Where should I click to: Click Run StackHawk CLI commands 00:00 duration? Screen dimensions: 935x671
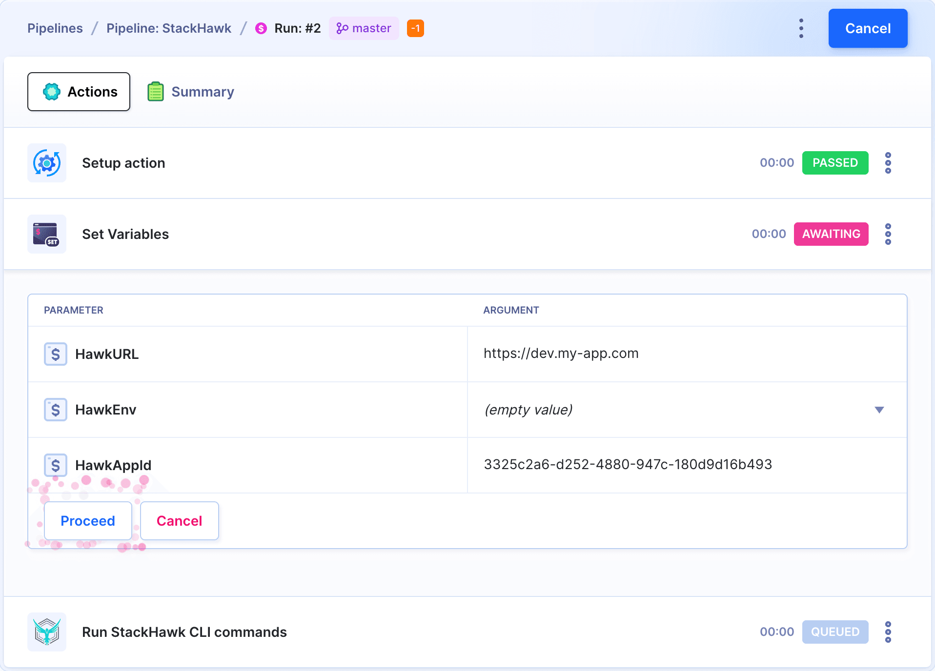point(777,632)
